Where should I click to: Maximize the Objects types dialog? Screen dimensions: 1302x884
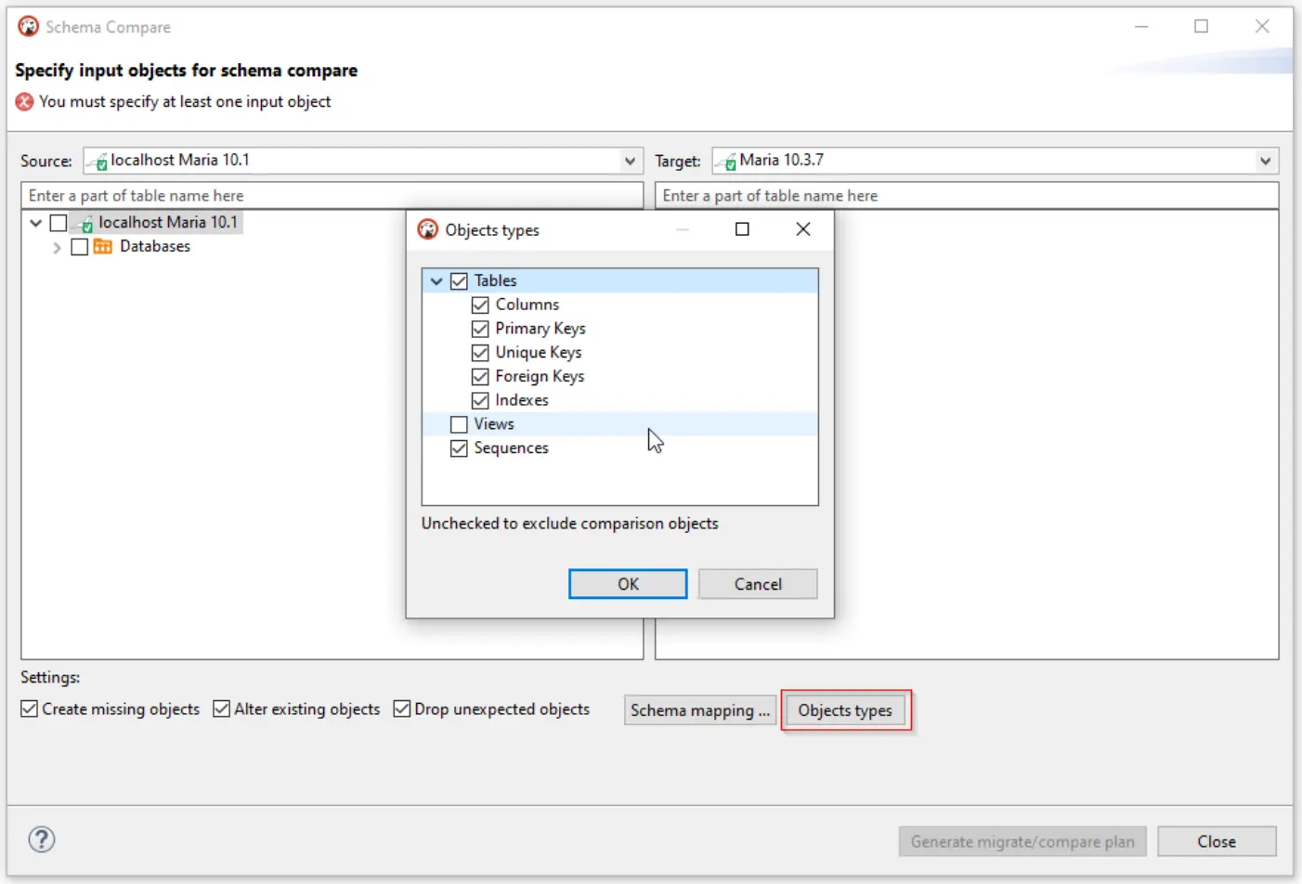click(x=742, y=229)
